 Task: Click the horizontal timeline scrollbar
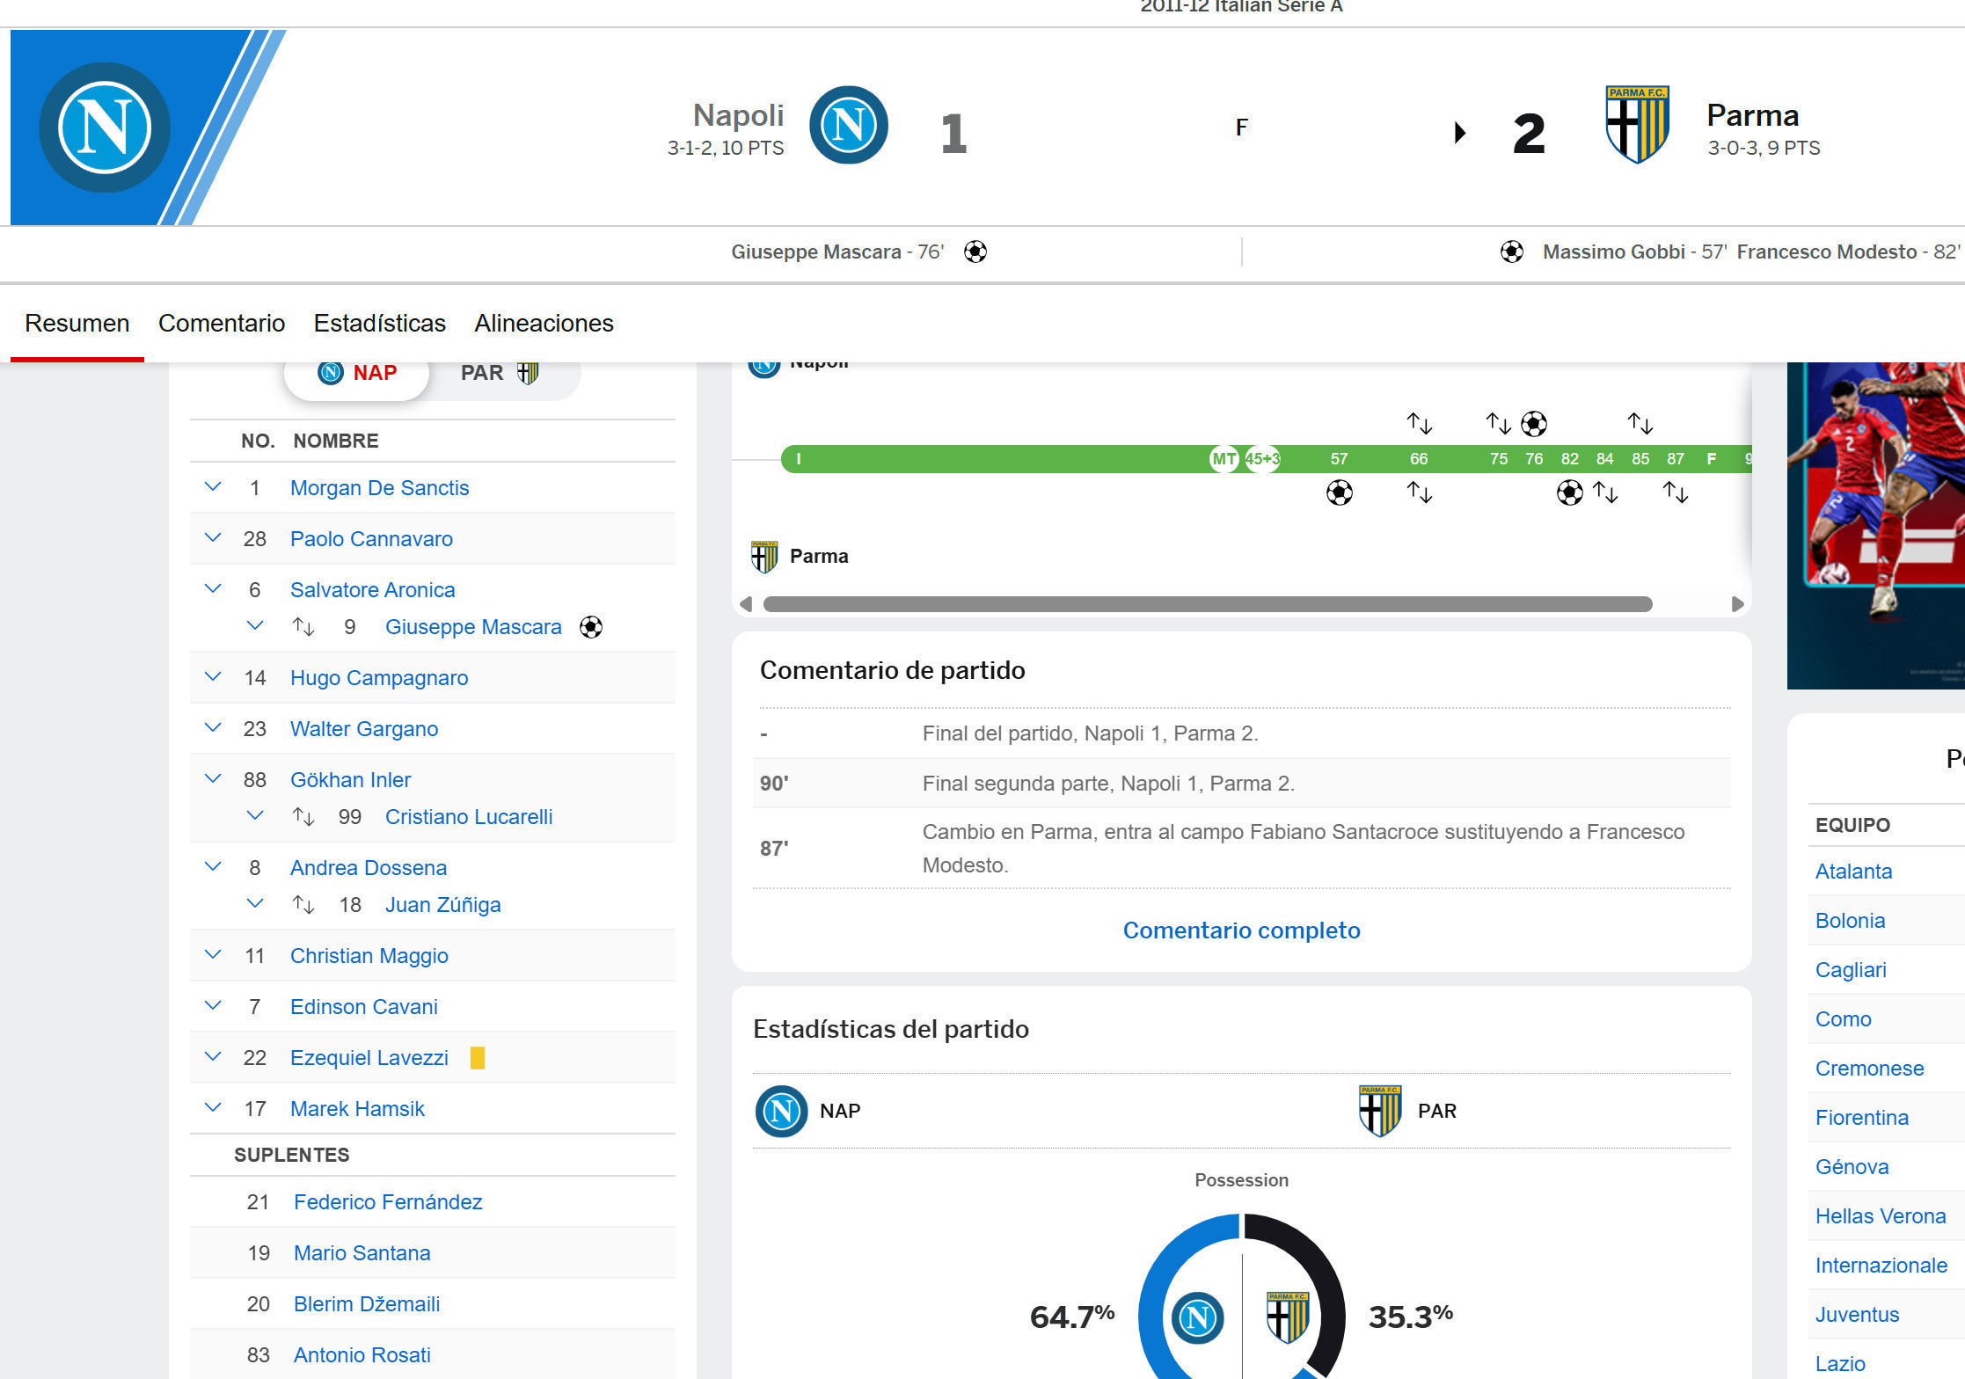point(1208,604)
